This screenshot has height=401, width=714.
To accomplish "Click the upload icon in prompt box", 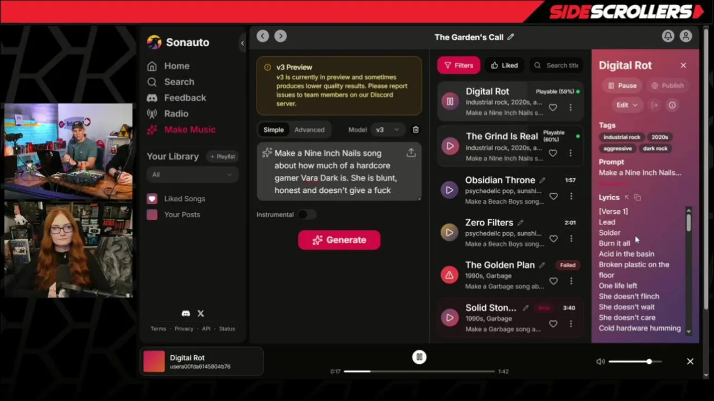I will (x=411, y=153).
